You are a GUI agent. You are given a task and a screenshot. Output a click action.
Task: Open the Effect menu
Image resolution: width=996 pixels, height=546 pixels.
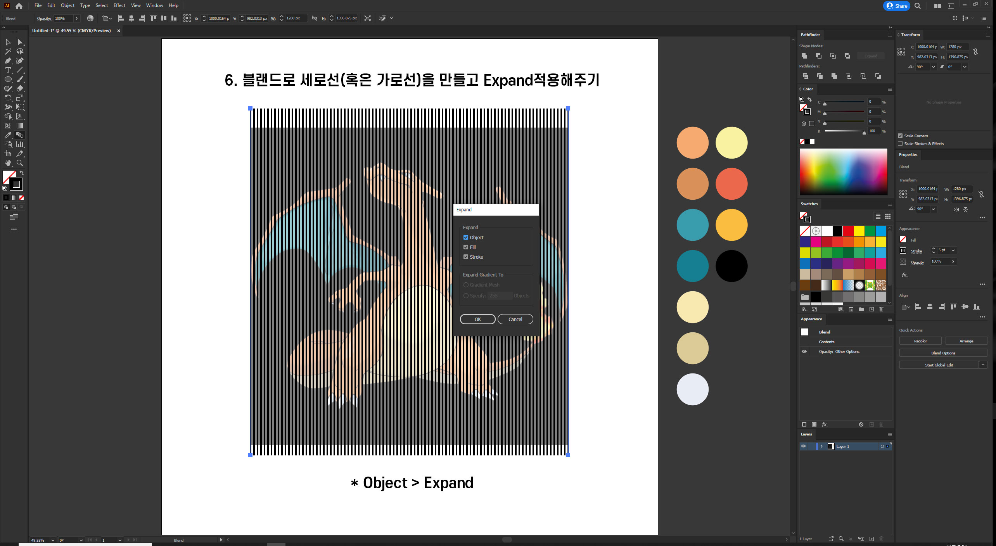[119, 5]
